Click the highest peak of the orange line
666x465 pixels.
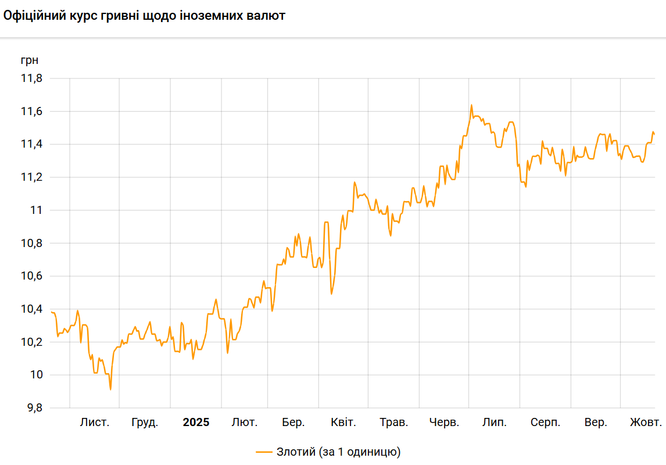(471, 105)
